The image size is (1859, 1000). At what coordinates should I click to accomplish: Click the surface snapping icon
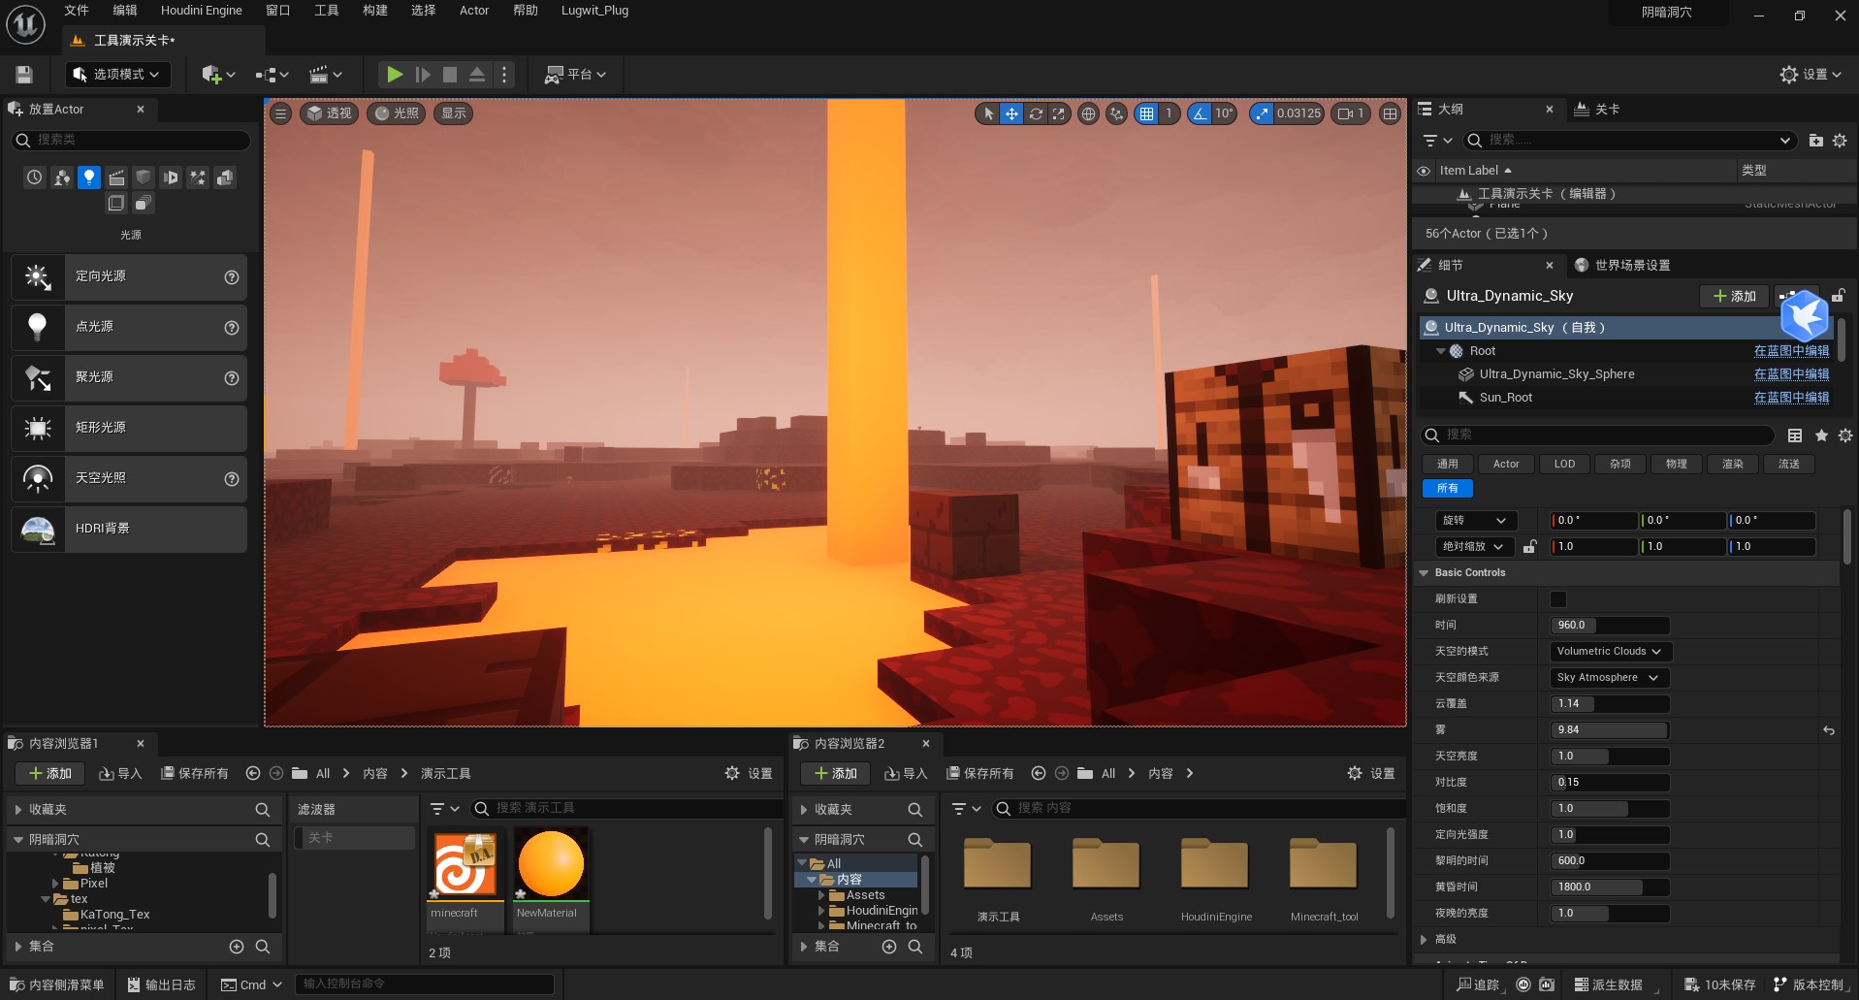1116,113
